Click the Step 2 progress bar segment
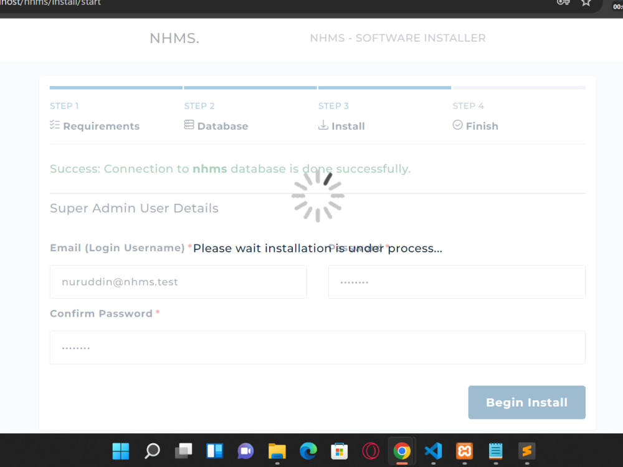623x467 pixels. pos(250,87)
